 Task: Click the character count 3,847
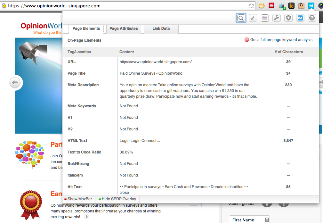[288, 141]
